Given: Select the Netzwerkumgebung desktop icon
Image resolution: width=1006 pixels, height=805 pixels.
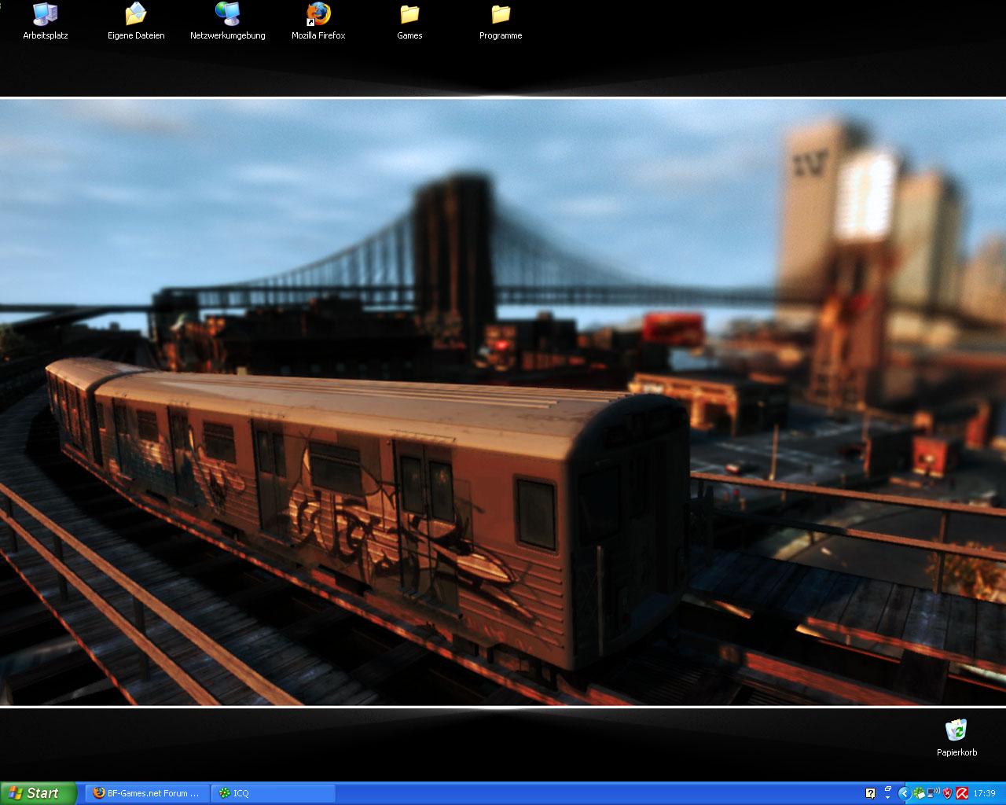Looking at the screenshot, I should [x=227, y=22].
